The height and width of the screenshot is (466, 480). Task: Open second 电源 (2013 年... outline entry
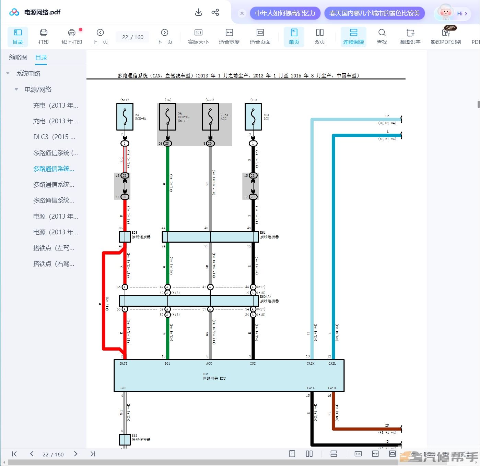point(56,232)
